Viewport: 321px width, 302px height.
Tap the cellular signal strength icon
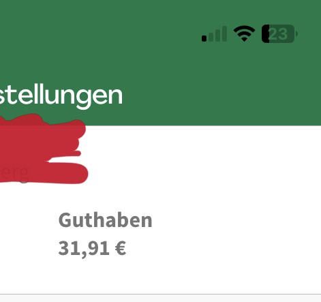[x=214, y=34]
